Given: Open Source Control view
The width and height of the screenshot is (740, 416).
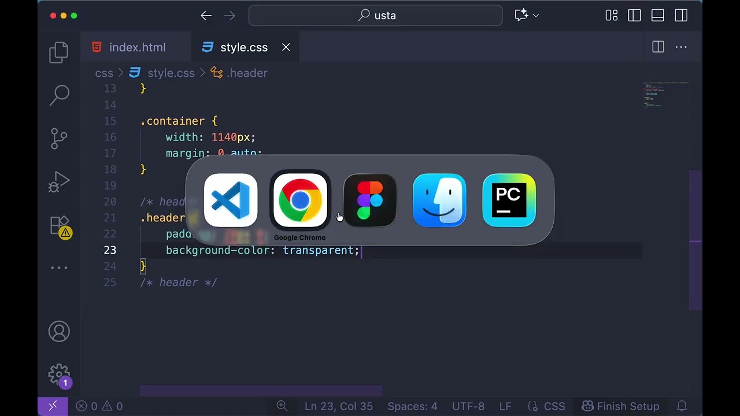Looking at the screenshot, I should click(x=59, y=138).
